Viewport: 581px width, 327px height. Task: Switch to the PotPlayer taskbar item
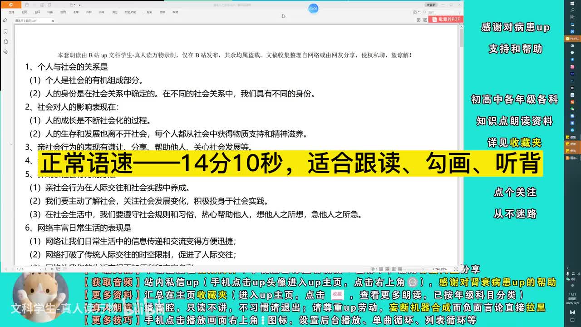(x=572, y=39)
